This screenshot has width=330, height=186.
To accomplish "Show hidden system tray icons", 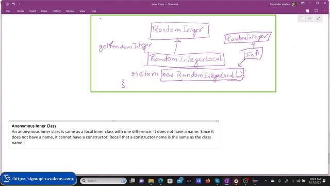I will click(266, 181).
